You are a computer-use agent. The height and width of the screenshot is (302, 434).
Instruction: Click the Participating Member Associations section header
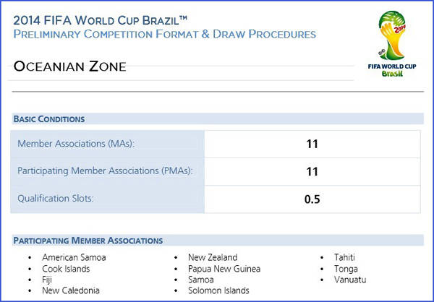click(88, 241)
